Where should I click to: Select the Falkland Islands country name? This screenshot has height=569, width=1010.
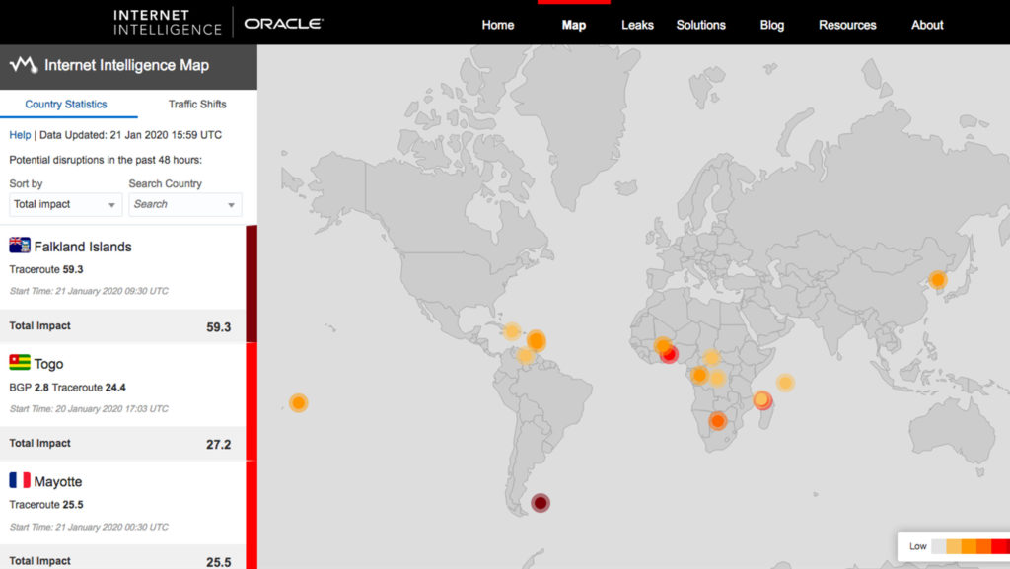pyautogui.click(x=83, y=247)
